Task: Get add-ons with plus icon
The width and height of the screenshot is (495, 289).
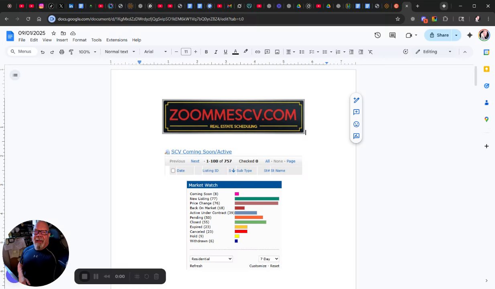Action: click(487, 146)
